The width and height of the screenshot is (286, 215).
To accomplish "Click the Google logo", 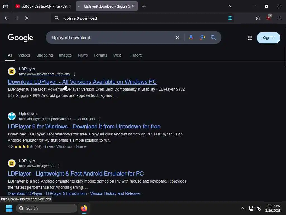I will pos(20,38).
